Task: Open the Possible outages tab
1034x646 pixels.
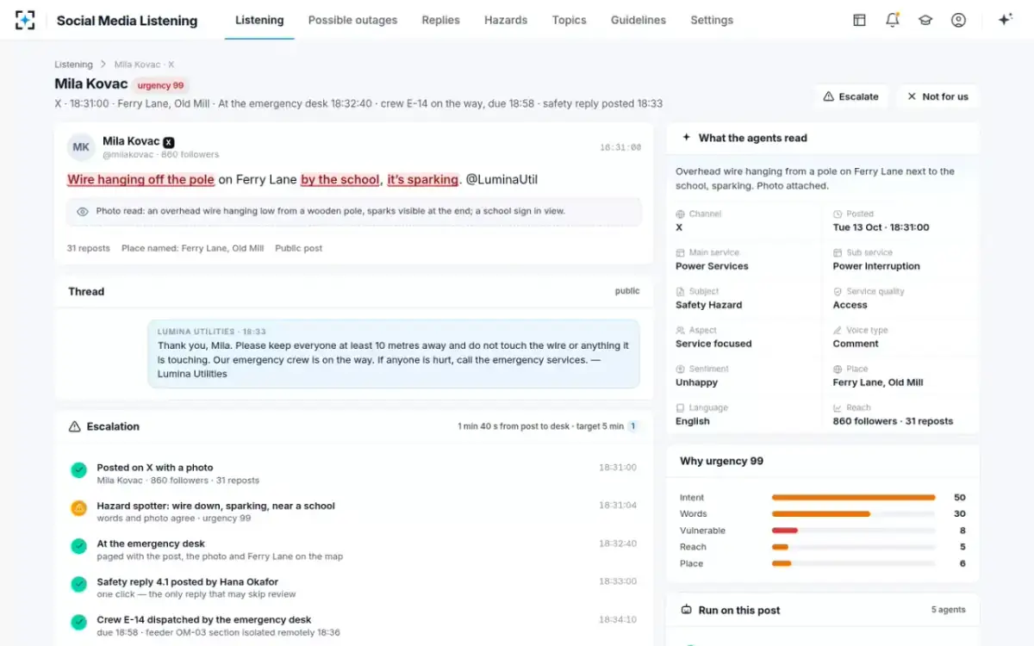Action: coord(353,20)
